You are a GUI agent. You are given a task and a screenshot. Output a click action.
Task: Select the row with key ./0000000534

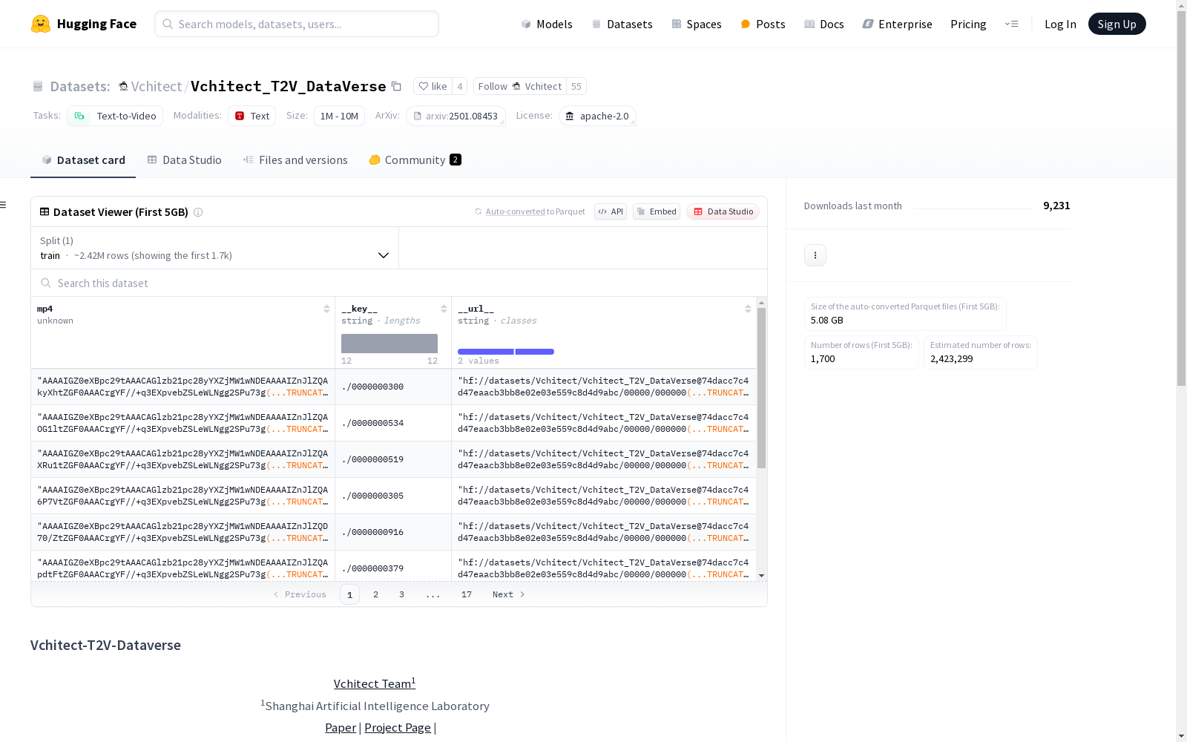[394, 423]
